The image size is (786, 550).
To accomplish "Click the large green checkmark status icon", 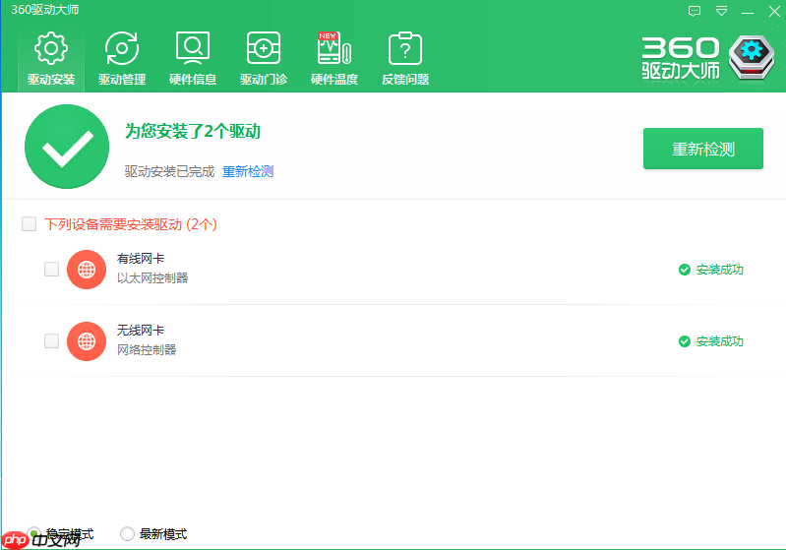I will click(x=67, y=147).
